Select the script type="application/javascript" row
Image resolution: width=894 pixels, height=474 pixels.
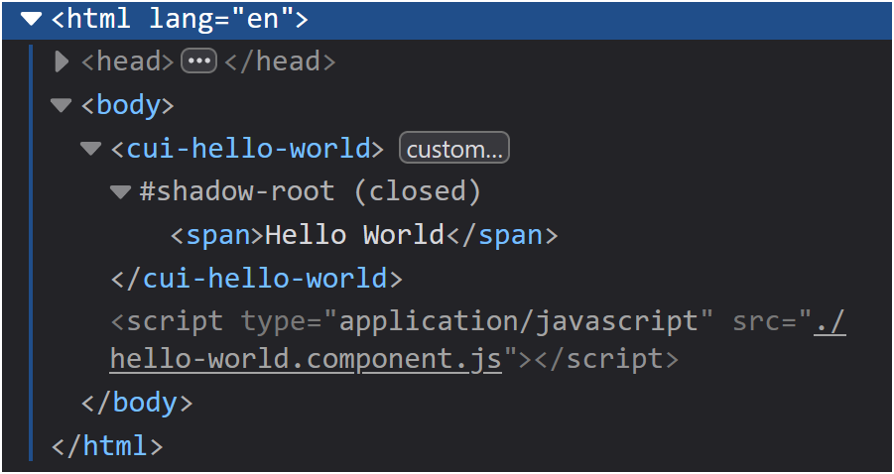478,341
